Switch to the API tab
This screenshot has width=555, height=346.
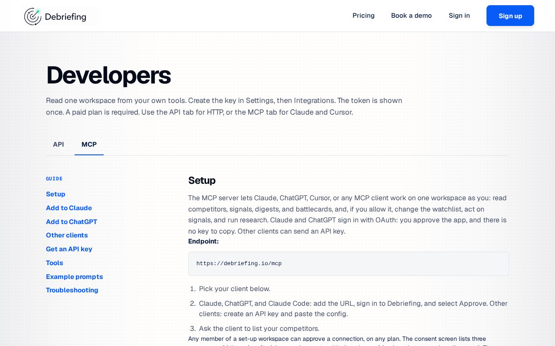pos(59,144)
